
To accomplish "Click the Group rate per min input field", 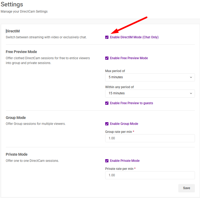I will click(x=150, y=138).
